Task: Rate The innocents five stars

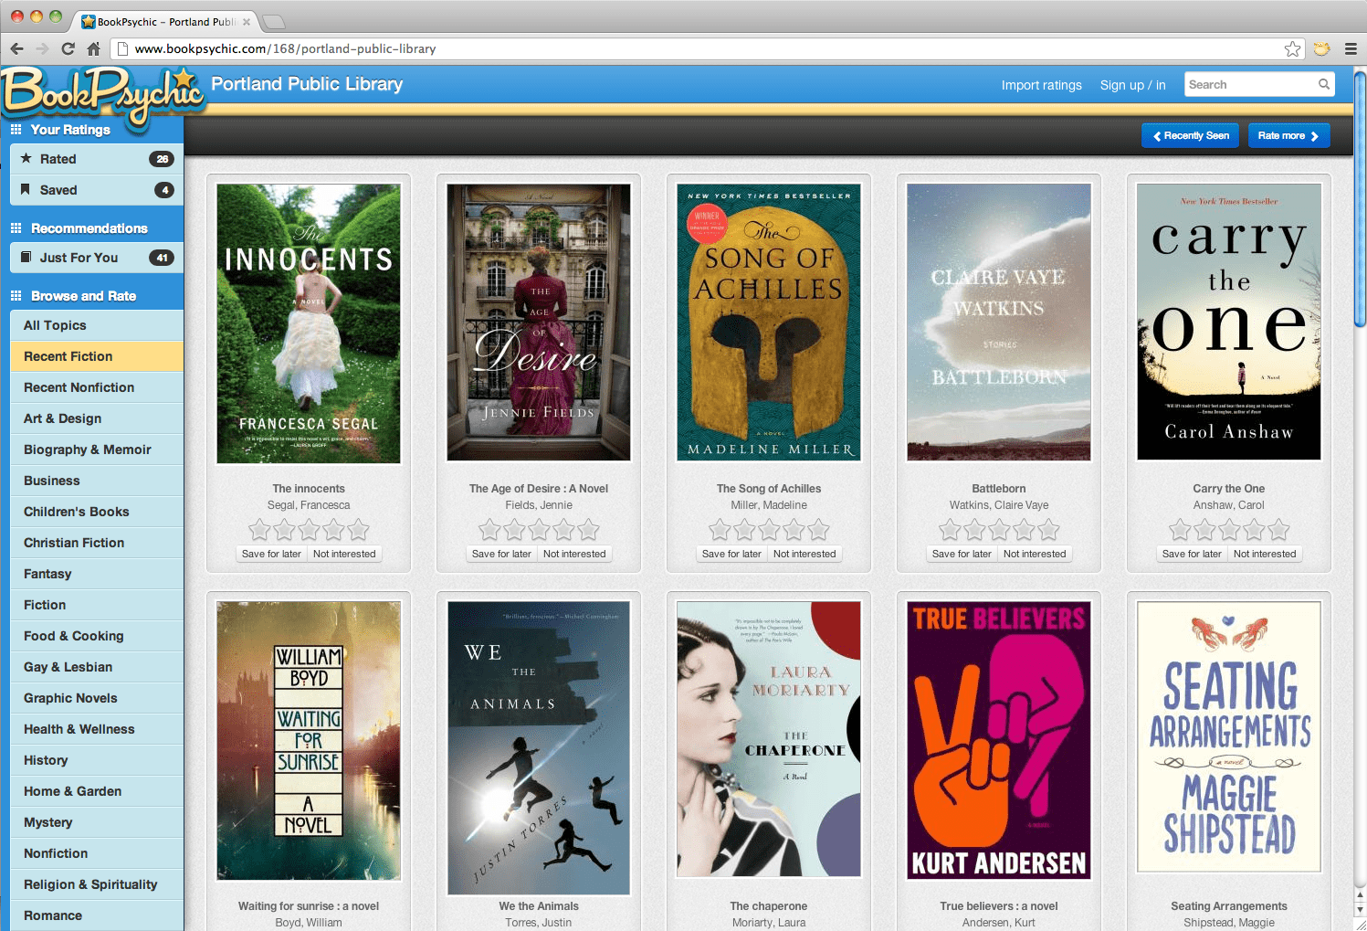Action: point(359,529)
